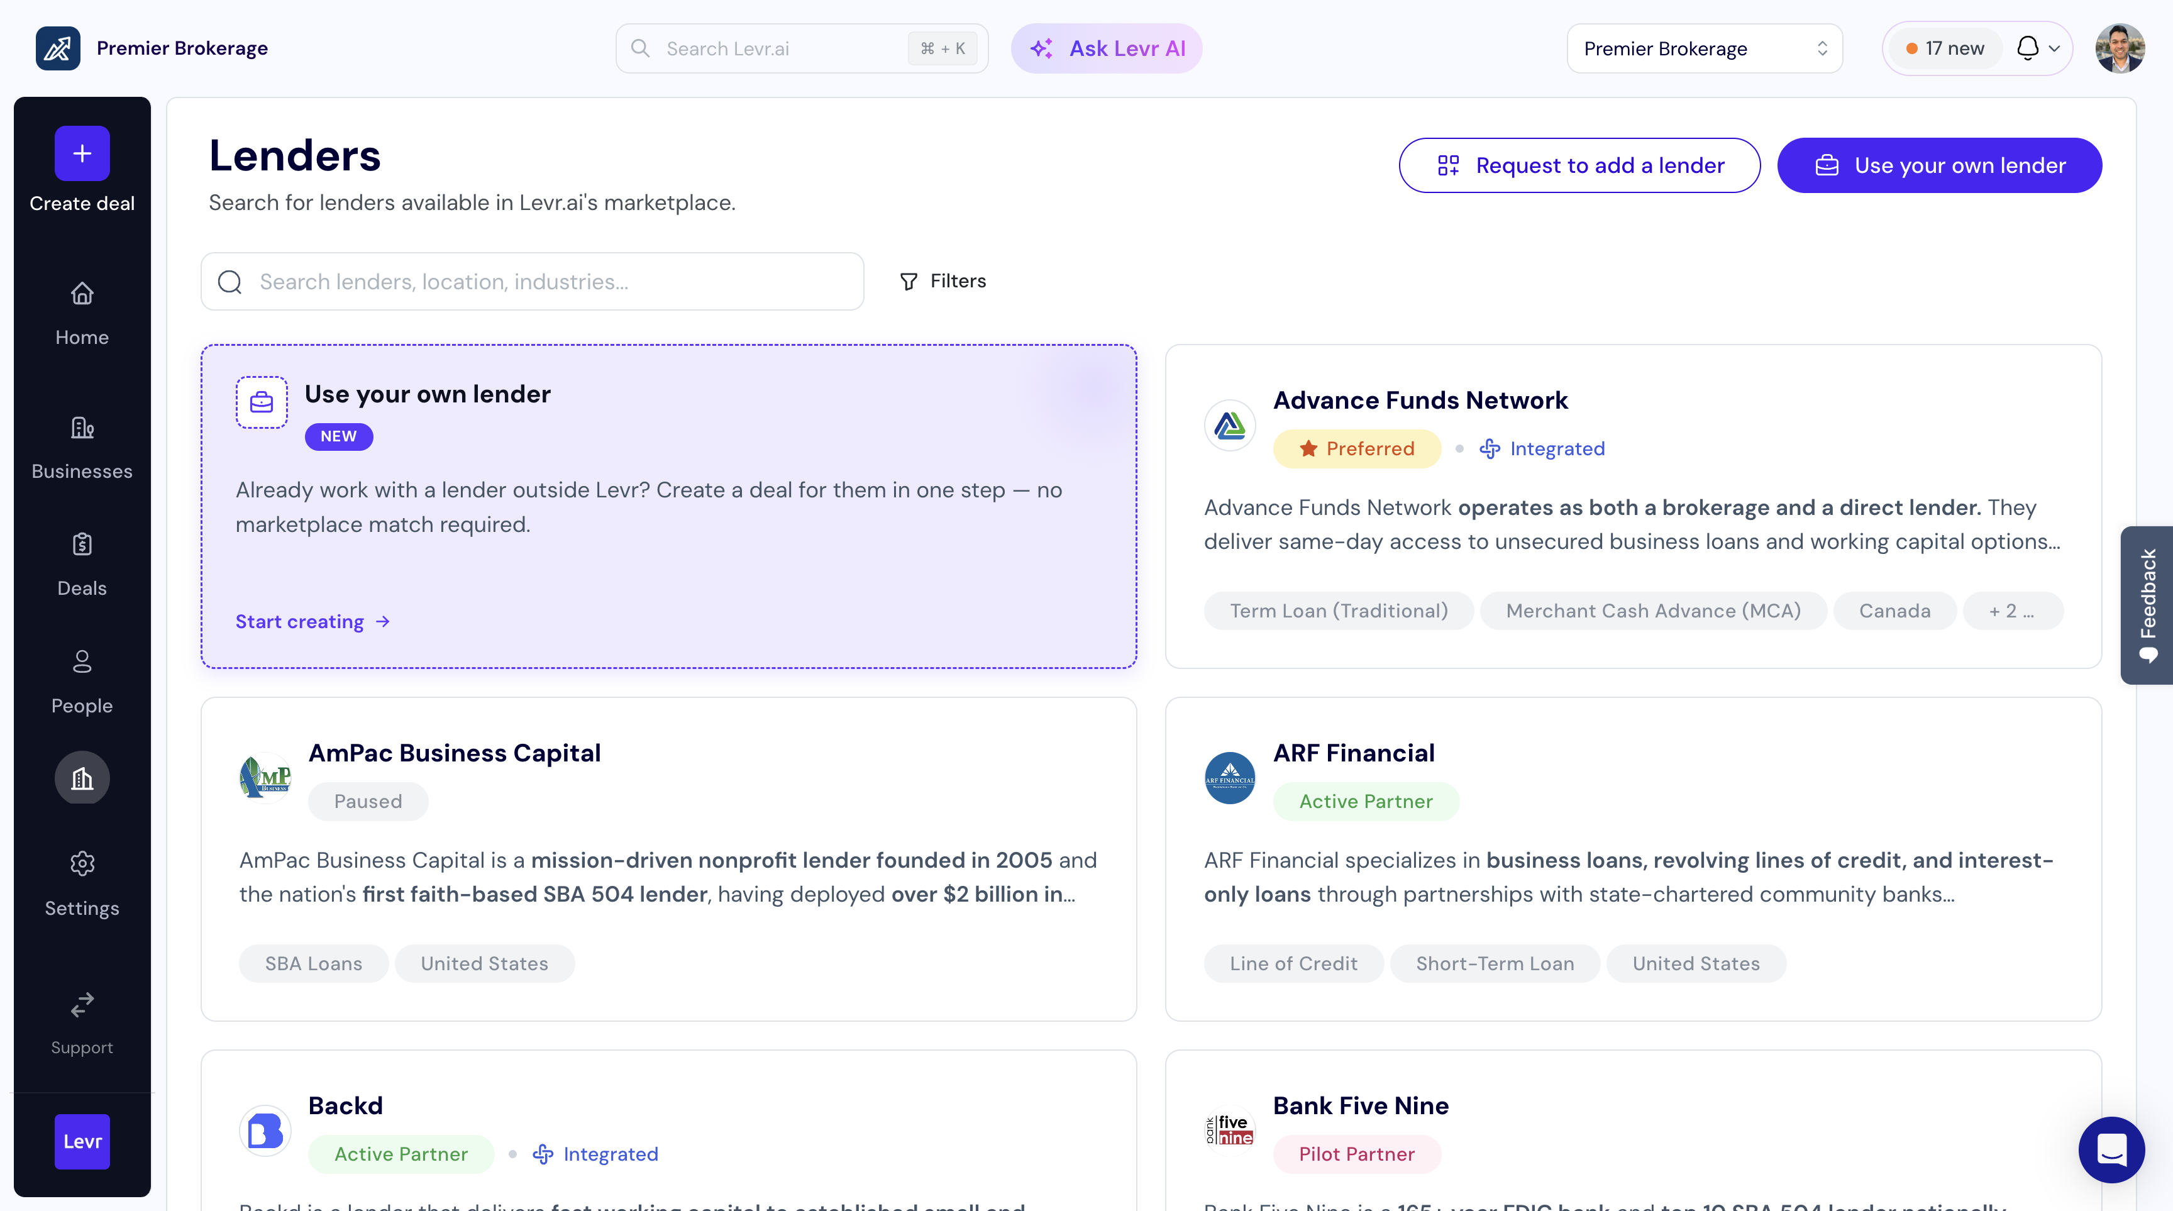This screenshot has width=2173, height=1211.
Task: Click the Integrated icon on Backd card
Action: click(543, 1154)
